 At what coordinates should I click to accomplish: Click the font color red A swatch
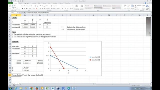36,8
